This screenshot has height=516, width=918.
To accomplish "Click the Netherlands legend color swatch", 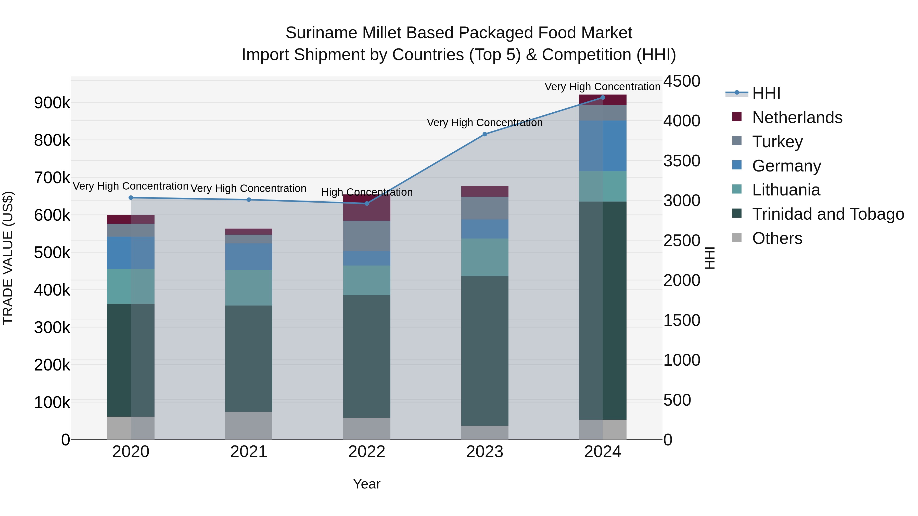I will coord(737,117).
